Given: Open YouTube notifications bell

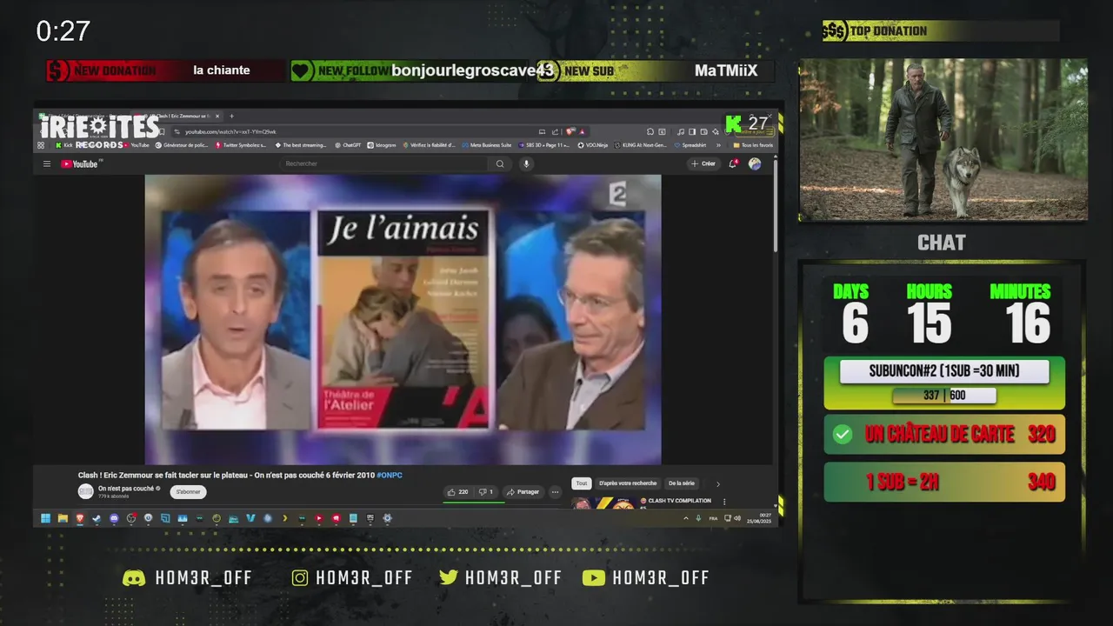Looking at the screenshot, I should [x=733, y=163].
